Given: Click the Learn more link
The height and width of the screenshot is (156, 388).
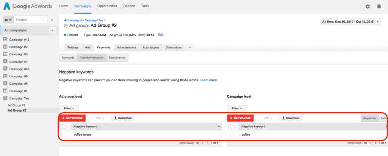Looking at the screenshot, I should (208, 80).
